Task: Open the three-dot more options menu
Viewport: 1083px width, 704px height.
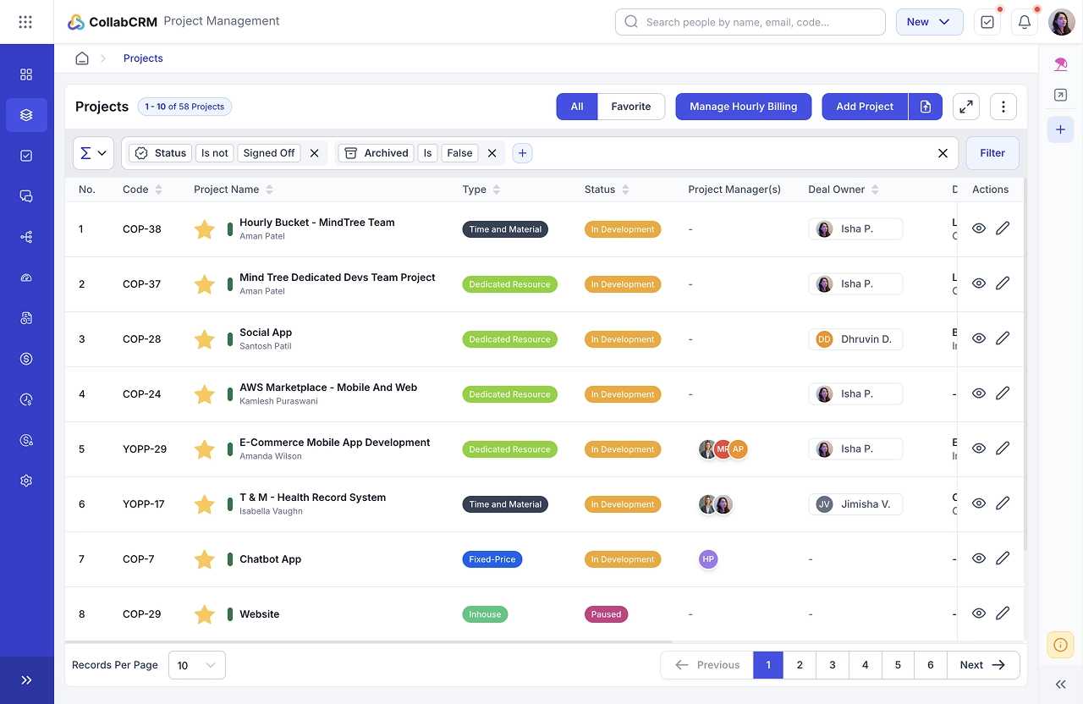Action: 1003,107
